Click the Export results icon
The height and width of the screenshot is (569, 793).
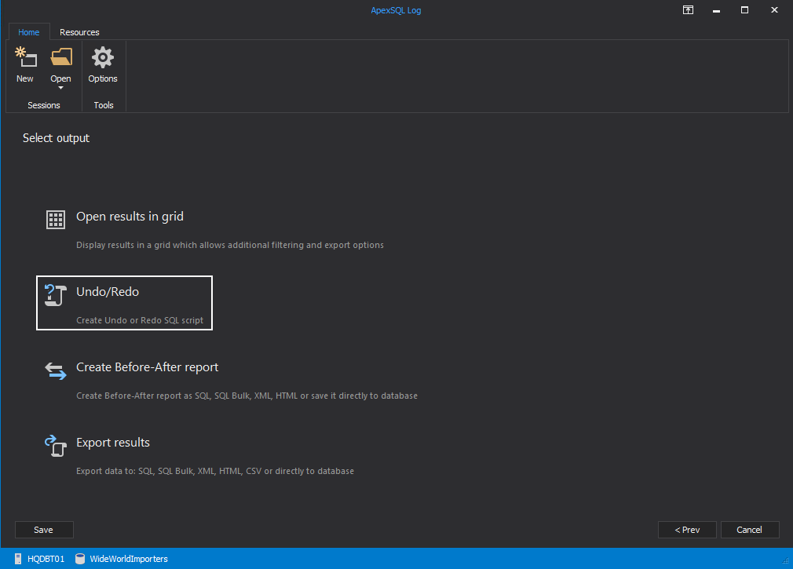[x=55, y=446]
